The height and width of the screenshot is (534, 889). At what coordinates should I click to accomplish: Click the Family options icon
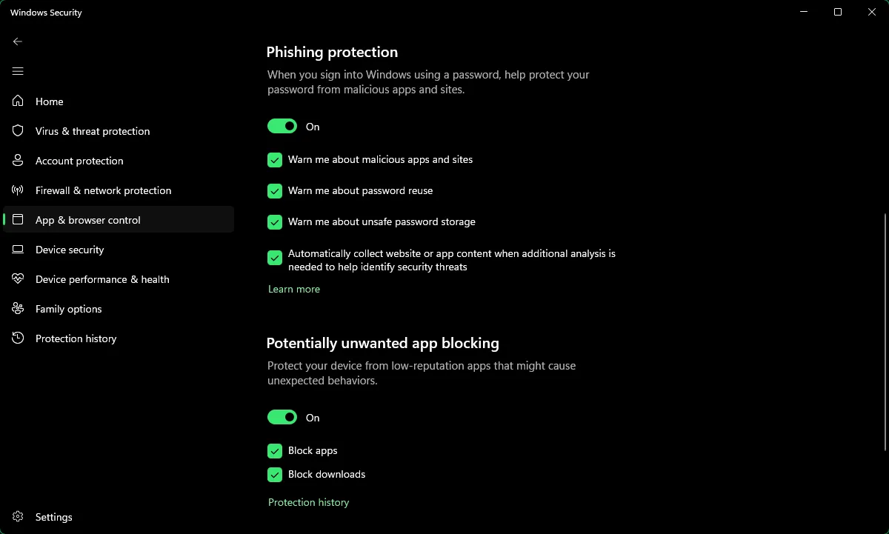(17, 309)
